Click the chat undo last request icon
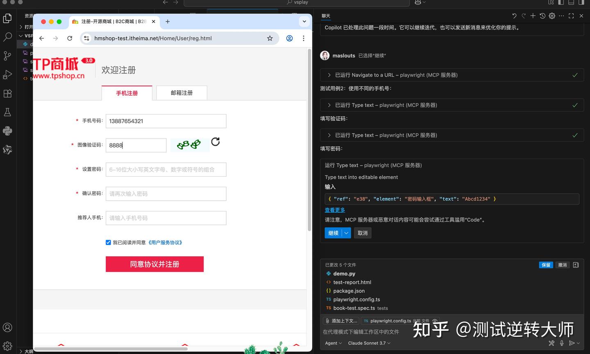This screenshot has width=590, height=354. click(x=514, y=16)
